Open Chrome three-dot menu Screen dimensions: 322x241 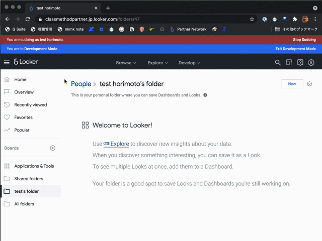tap(315, 19)
